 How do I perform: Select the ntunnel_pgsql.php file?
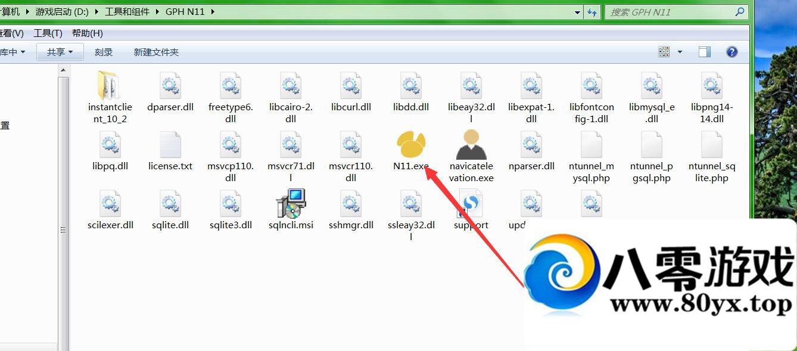(x=652, y=157)
